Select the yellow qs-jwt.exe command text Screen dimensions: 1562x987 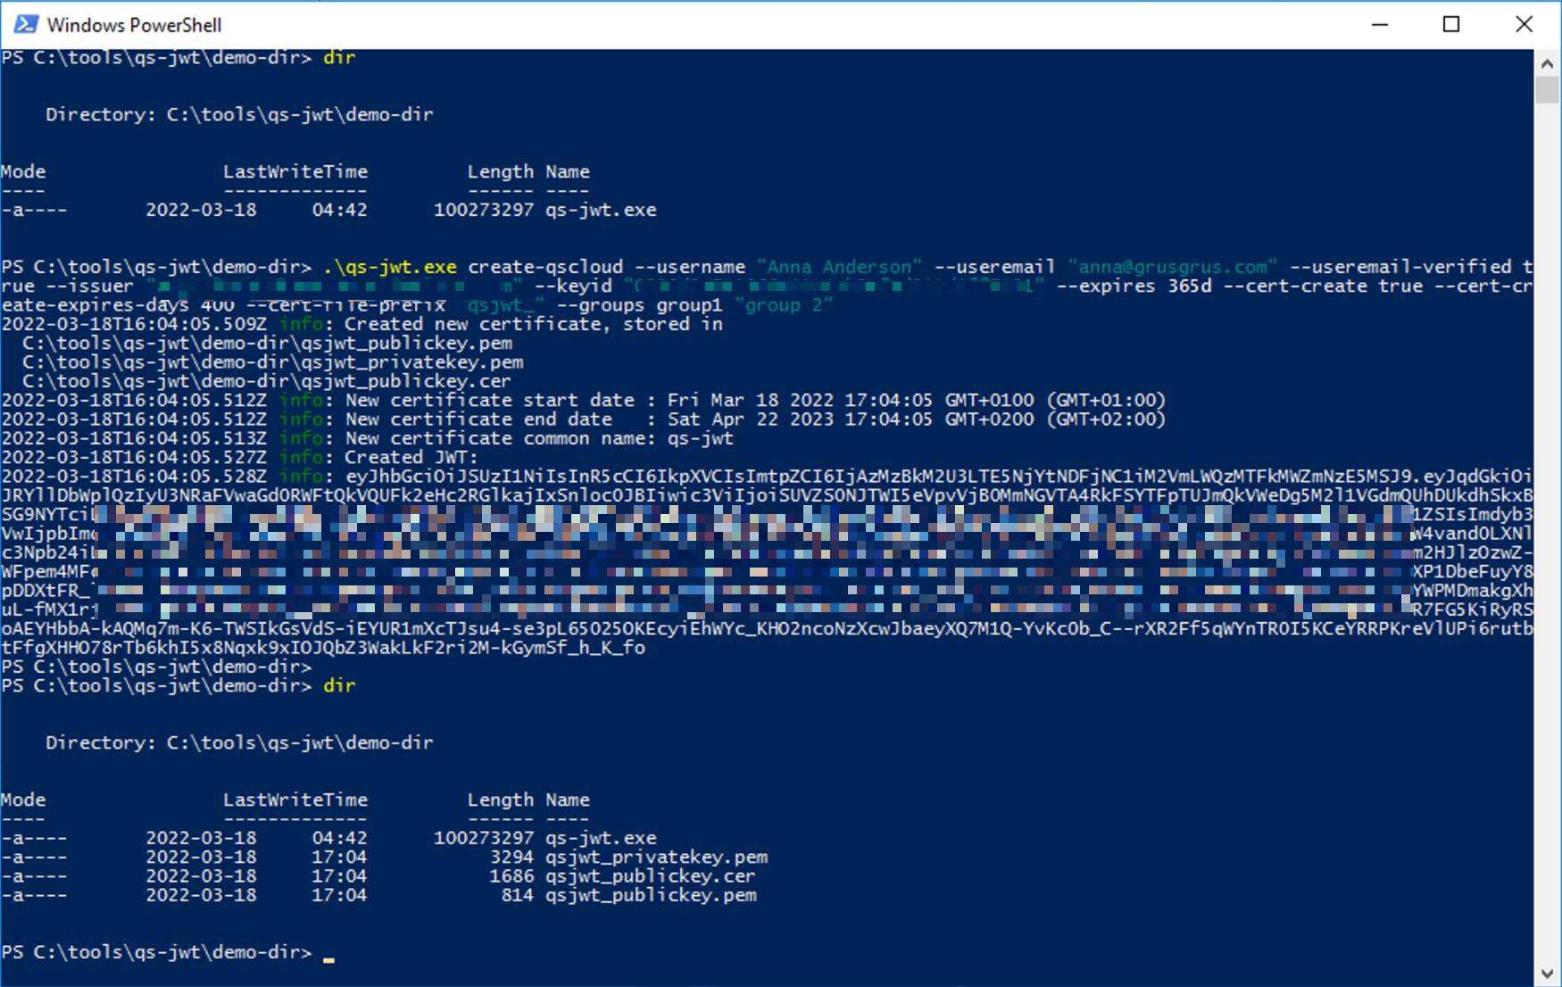coord(393,266)
